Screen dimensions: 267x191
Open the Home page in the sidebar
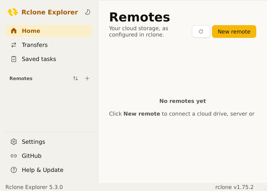49,31
